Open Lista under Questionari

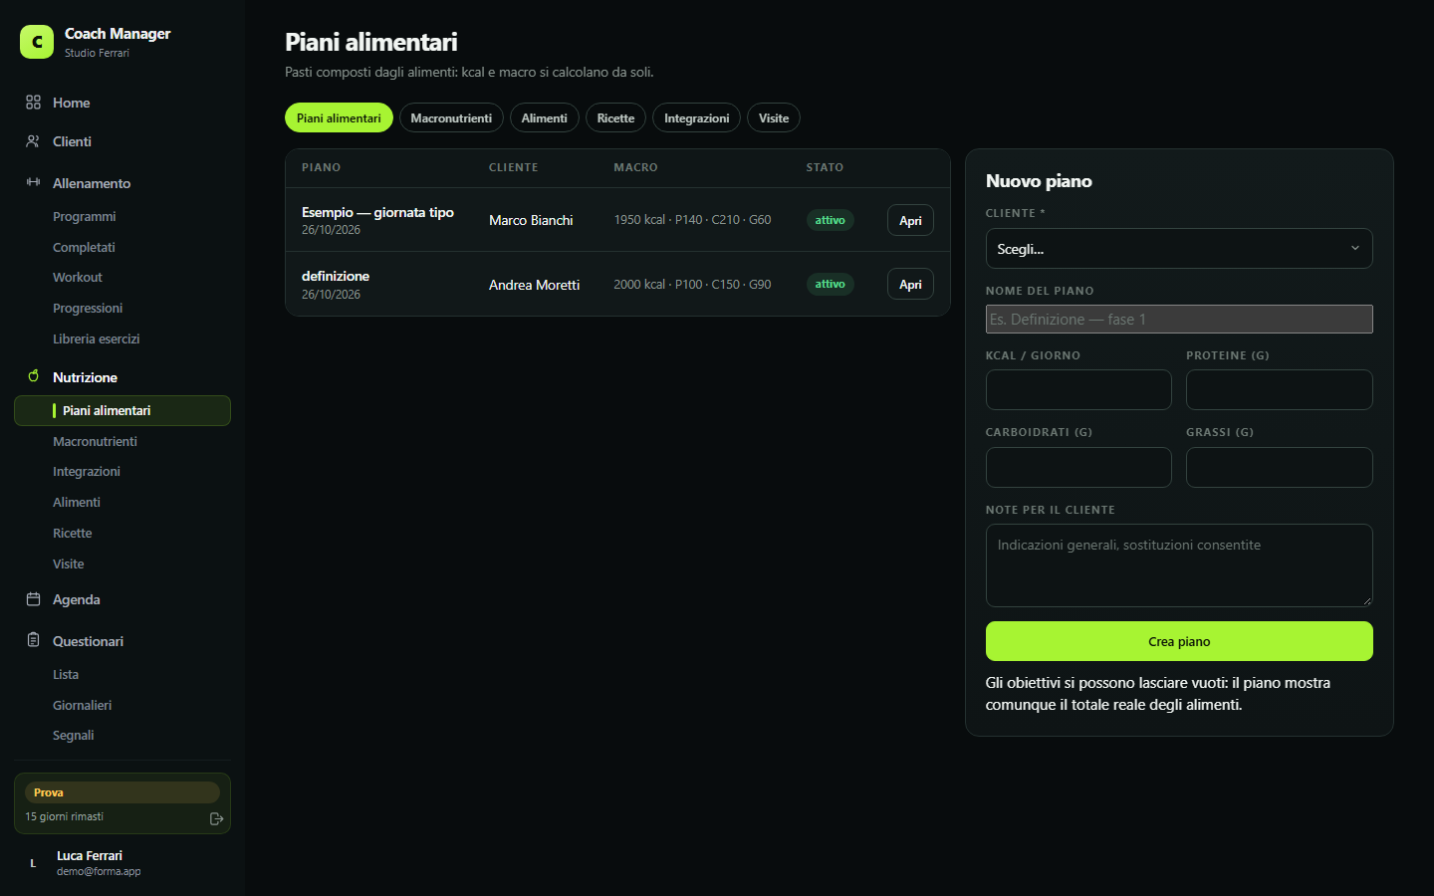(66, 674)
